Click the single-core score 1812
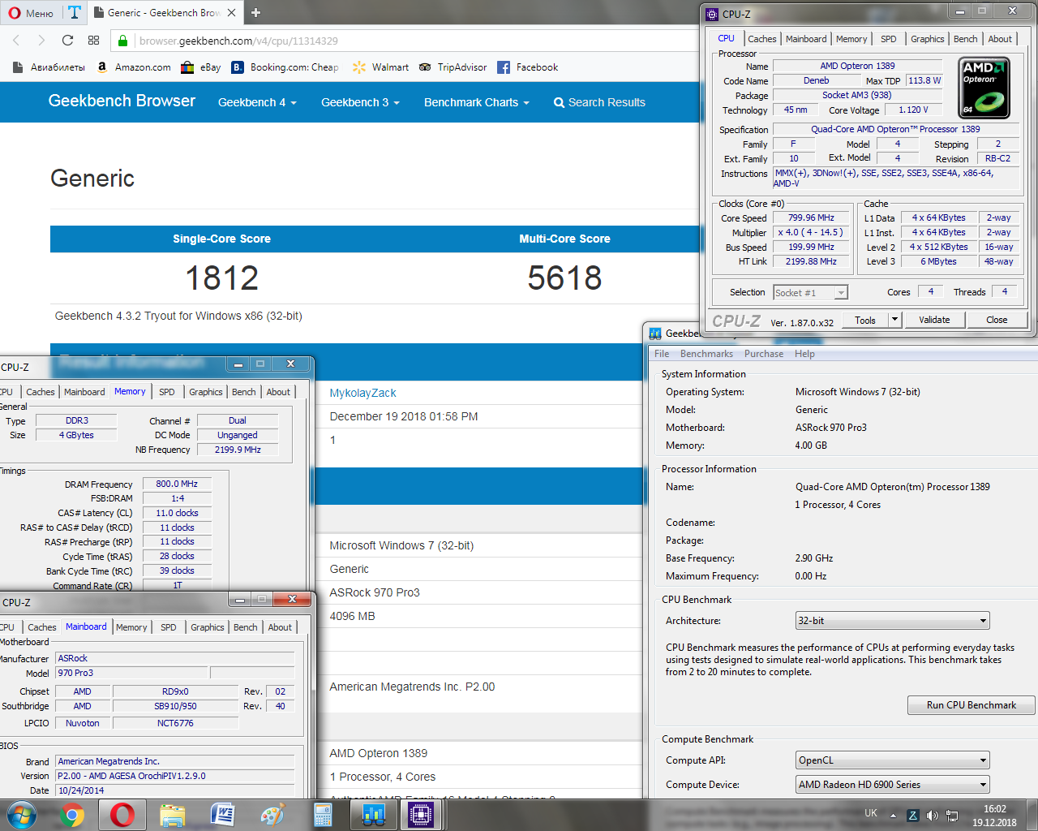This screenshot has width=1038, height=831. [x=221, y=278]
